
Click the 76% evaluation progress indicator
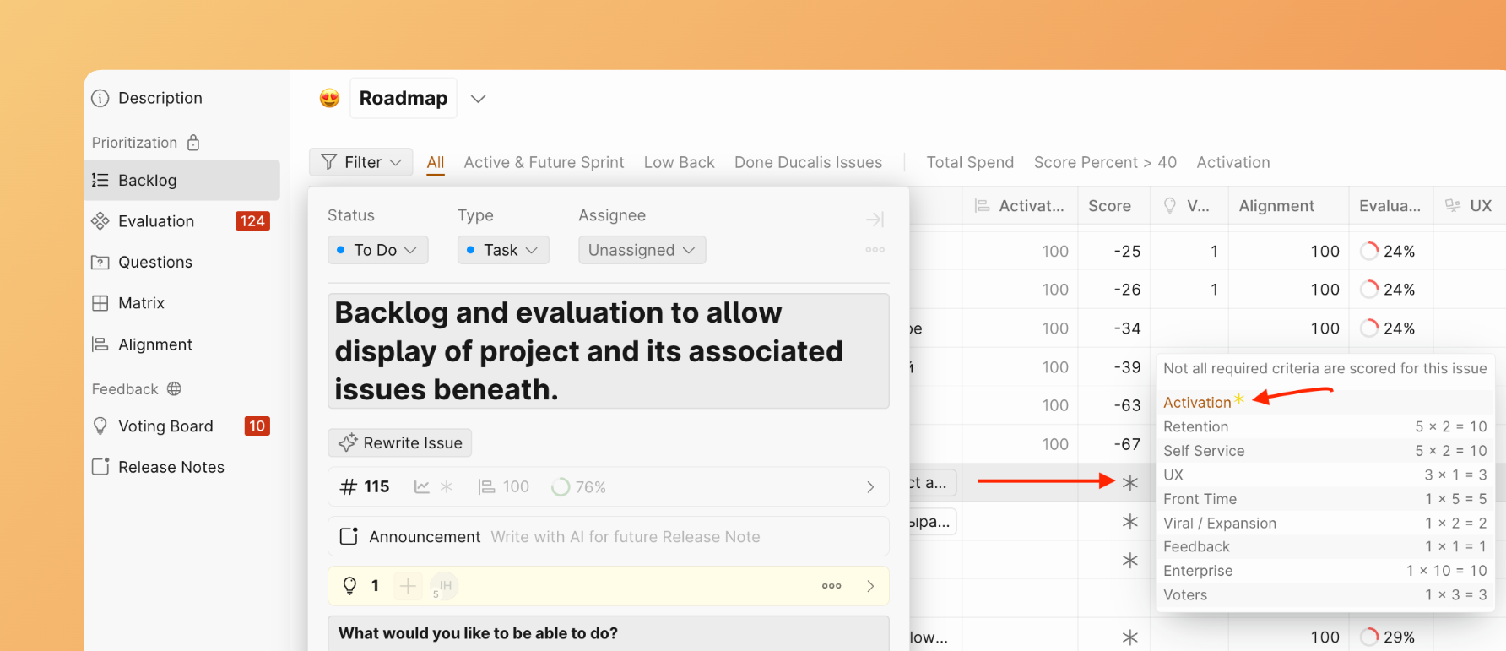pyautogui.click(x=579, y=487)
